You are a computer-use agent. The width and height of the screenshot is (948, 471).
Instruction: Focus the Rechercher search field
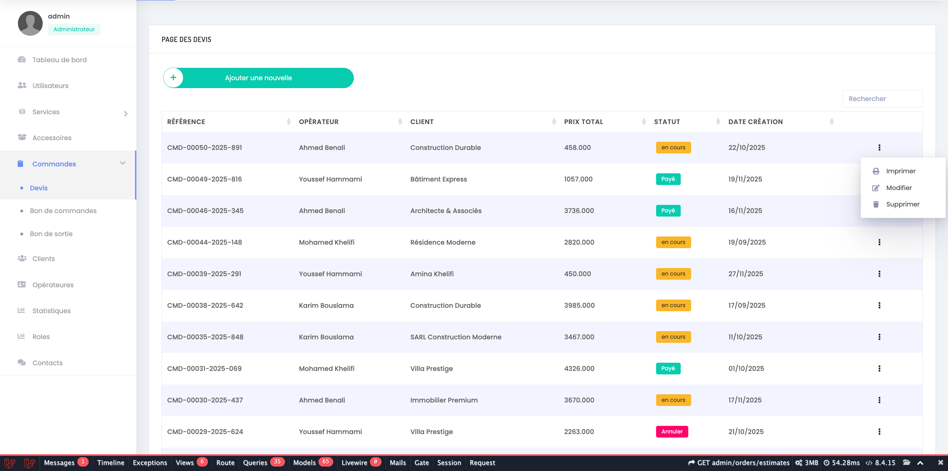pyautogui.click(x=882, y=99)
